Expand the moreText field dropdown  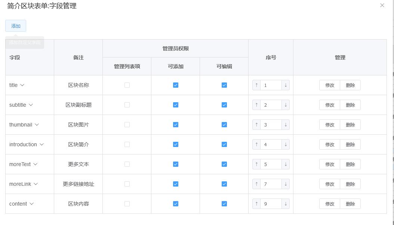click(x=35, y=164)
